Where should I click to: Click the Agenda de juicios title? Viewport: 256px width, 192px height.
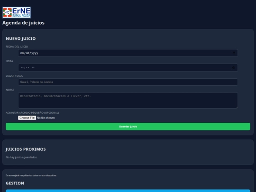[23, 23]
